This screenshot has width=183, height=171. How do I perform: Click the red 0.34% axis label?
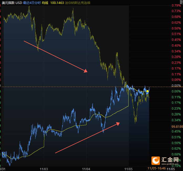pos(176,51)
